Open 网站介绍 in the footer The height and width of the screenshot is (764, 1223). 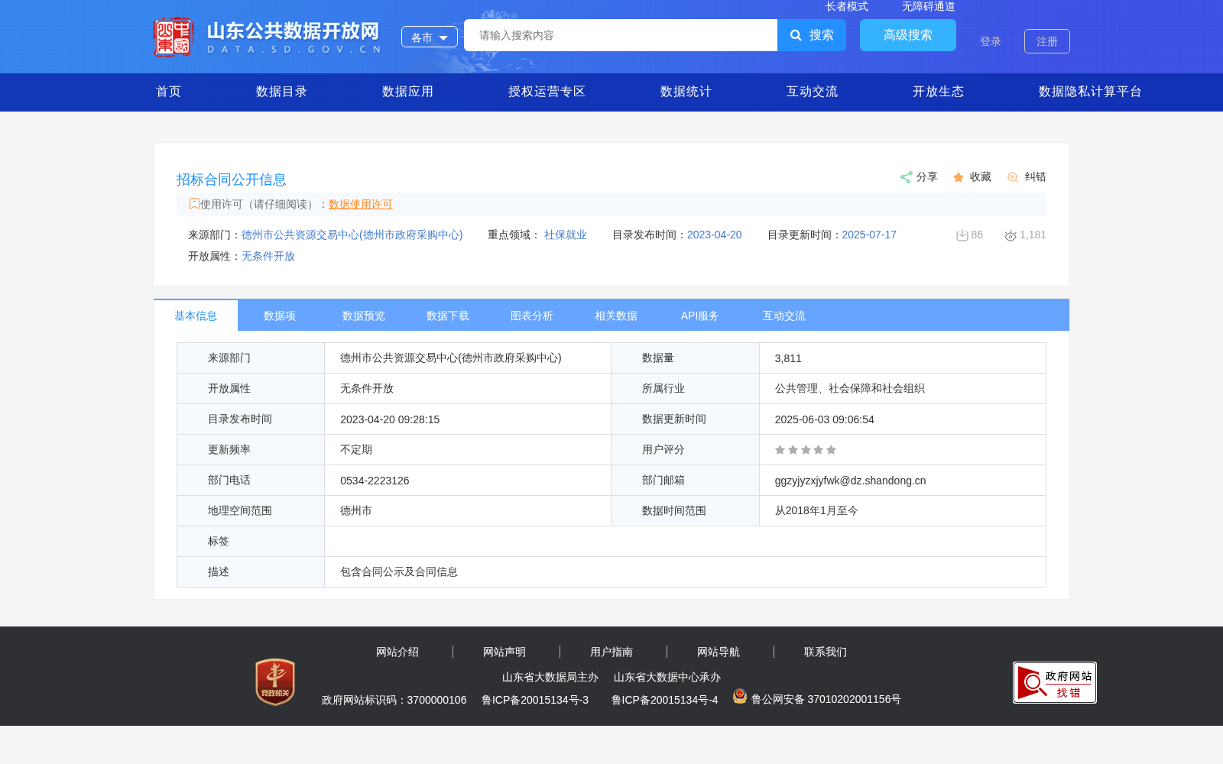pos(397,652)
